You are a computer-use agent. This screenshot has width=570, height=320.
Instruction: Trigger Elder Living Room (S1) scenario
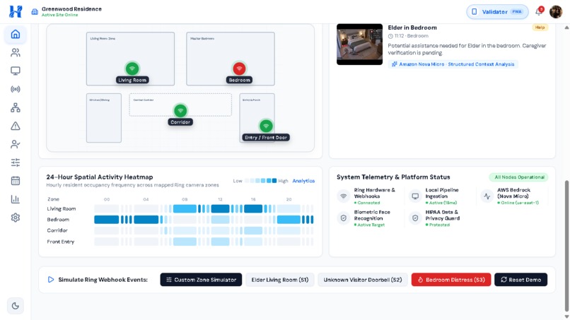tap(280, 280)
